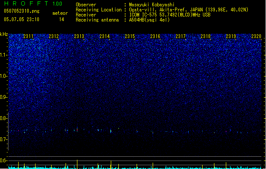Screen dimensions: 266x169
Task: Click the meteor label
Action: pyautogui.click(x=60, y=13)
